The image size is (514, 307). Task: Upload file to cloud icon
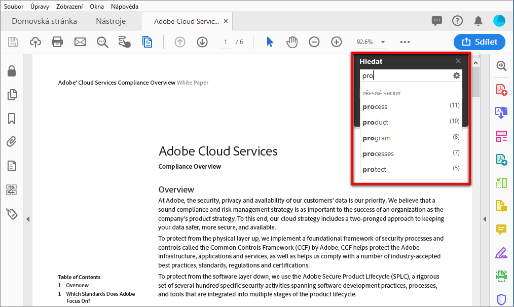(x=35, y=42)
